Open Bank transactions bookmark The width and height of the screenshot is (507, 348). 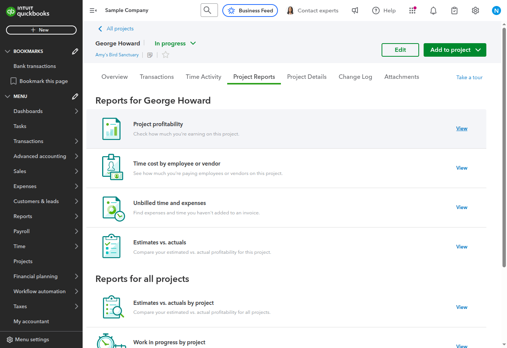[35, 66]
